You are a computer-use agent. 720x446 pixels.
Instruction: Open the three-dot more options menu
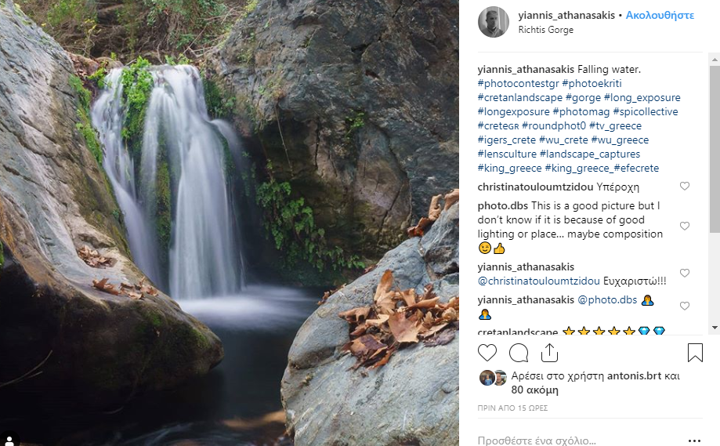click(694, 441)
